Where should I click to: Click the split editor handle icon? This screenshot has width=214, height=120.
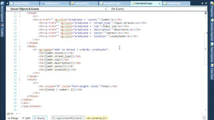pyautogui.click(x=206, y=13)
